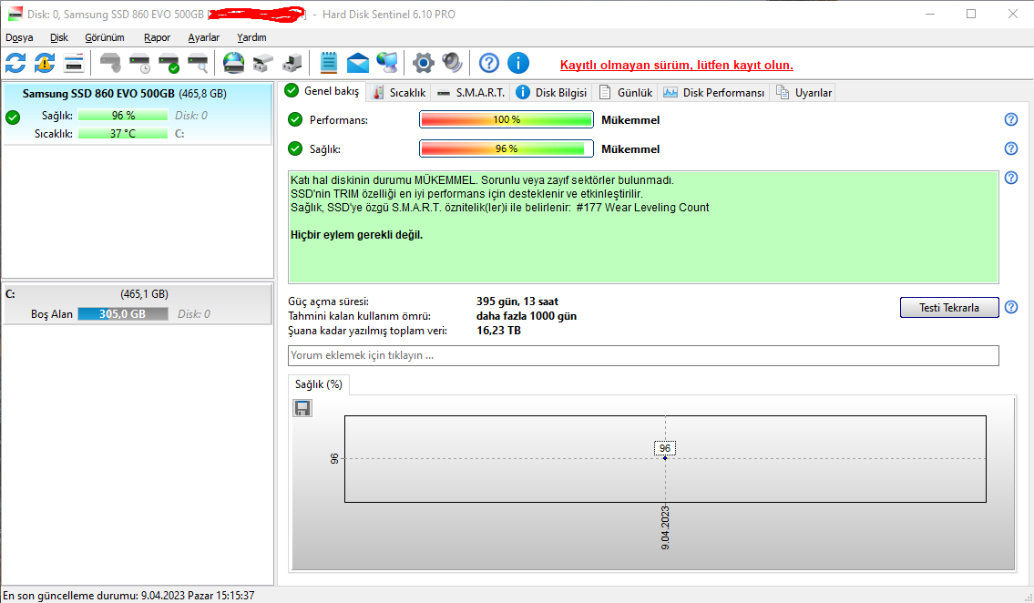This screenshot has width=1034, height=603.
Task: Click refresh icon with yellow warning triangle
Action: tap(45, 63)
